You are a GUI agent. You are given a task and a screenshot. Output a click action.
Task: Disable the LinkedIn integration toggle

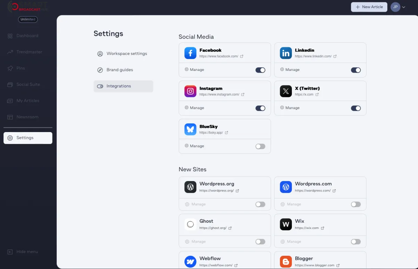pyautogui.click(x=356, y=70)
